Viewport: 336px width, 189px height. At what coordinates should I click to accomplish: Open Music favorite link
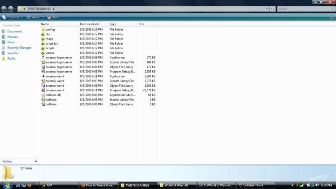tap(11, 42)
